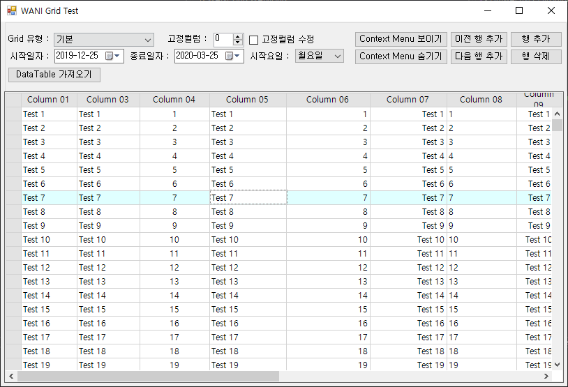Viewport: 568px width, 387px height.
Task: Maximize the WANI Grid Test window
Action: [x=519, y=10]
